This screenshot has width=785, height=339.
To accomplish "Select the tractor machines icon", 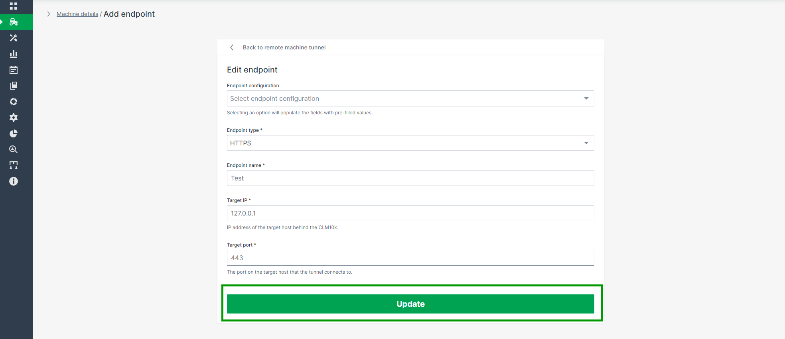I will pyautogui.click(x=14, y=22).
